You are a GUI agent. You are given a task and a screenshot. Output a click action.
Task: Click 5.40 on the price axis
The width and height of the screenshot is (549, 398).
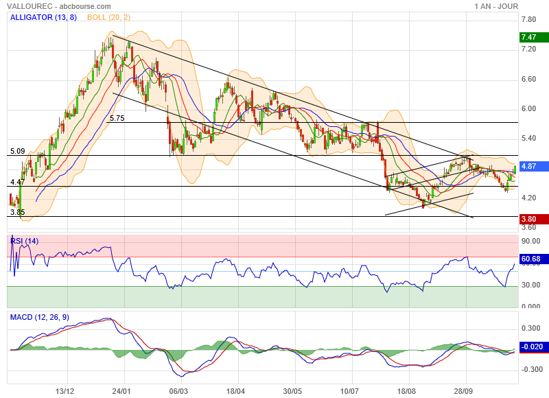coord(528,138)
